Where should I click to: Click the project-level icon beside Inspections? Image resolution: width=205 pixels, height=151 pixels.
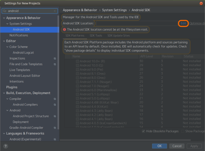click(x=55, y=59)
